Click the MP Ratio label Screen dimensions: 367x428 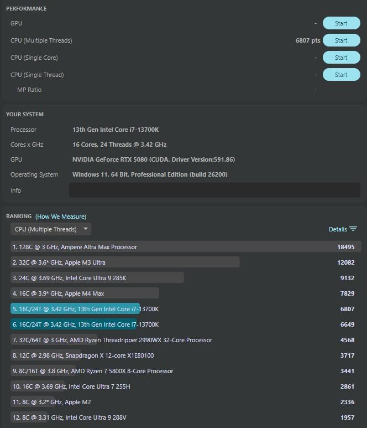[29, 90]
